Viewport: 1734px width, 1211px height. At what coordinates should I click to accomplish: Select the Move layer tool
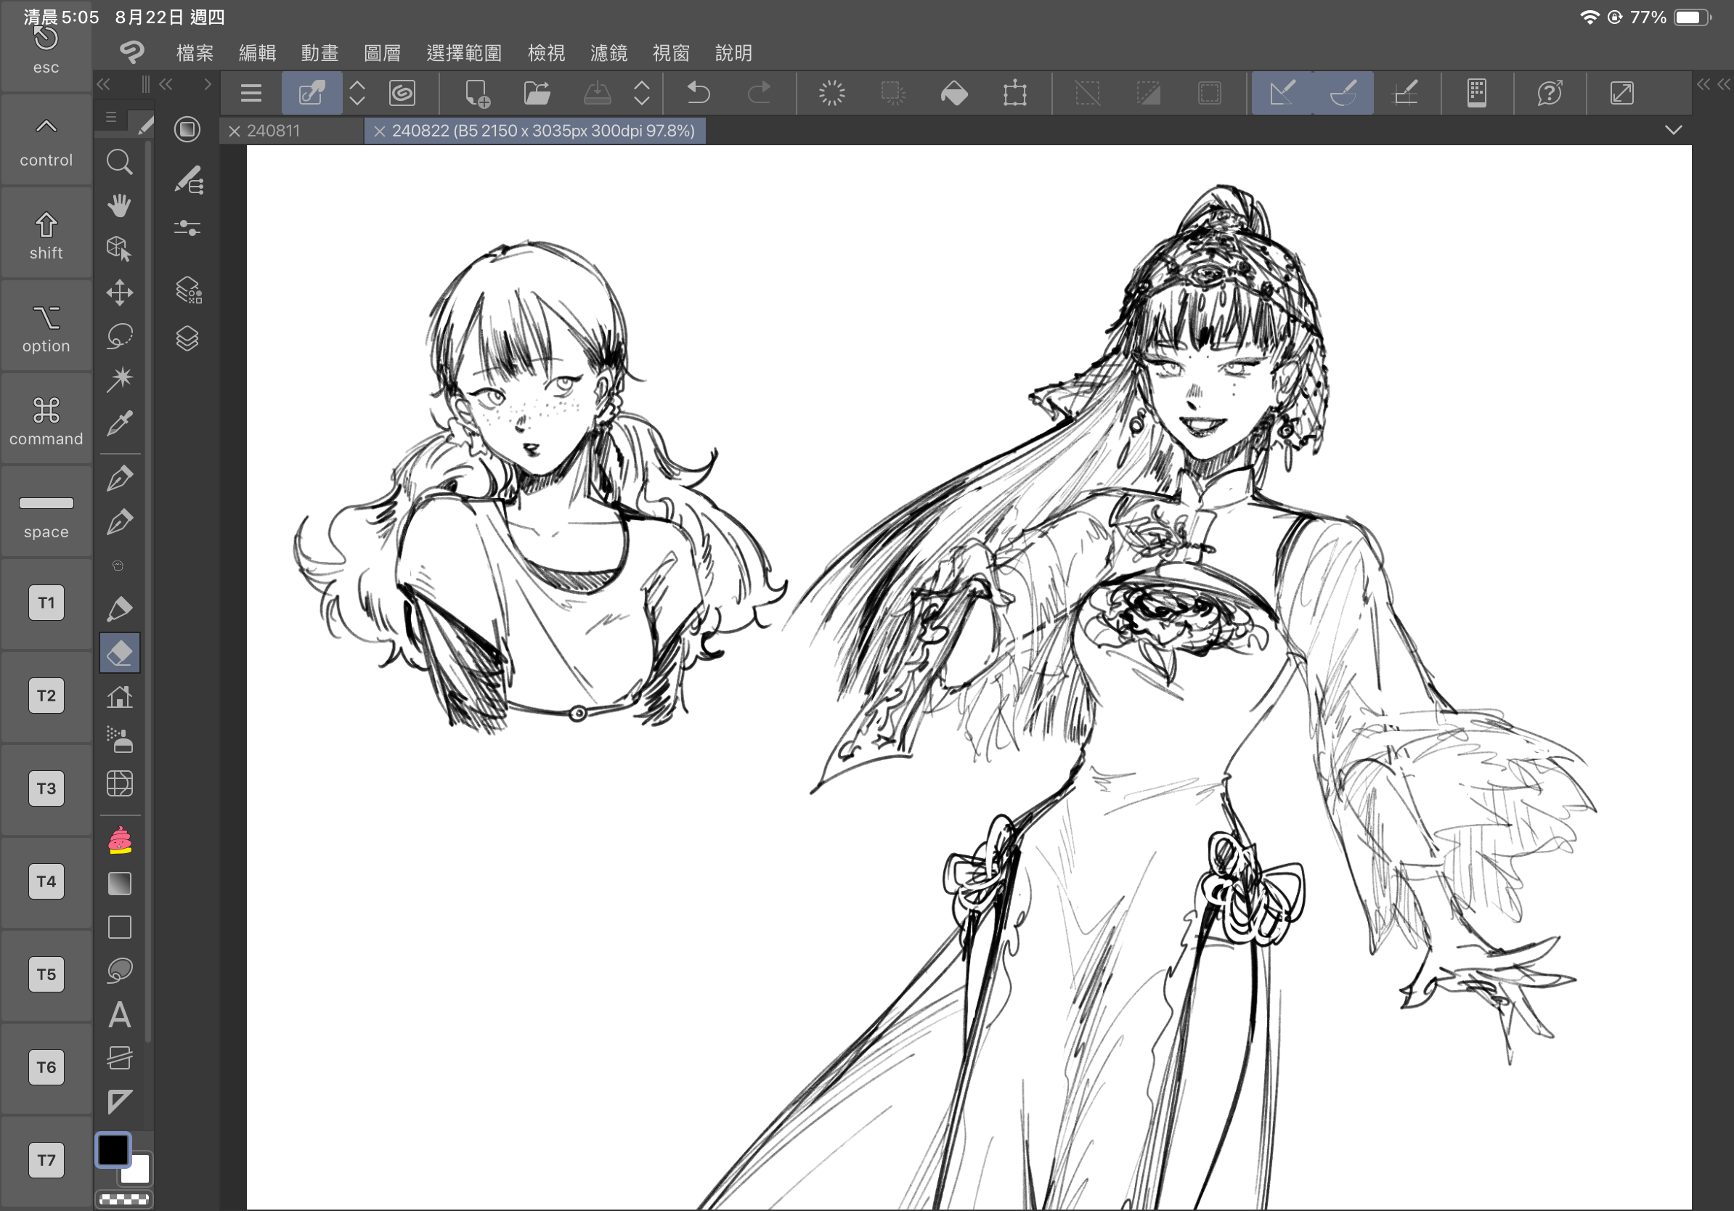click(119, 292)
